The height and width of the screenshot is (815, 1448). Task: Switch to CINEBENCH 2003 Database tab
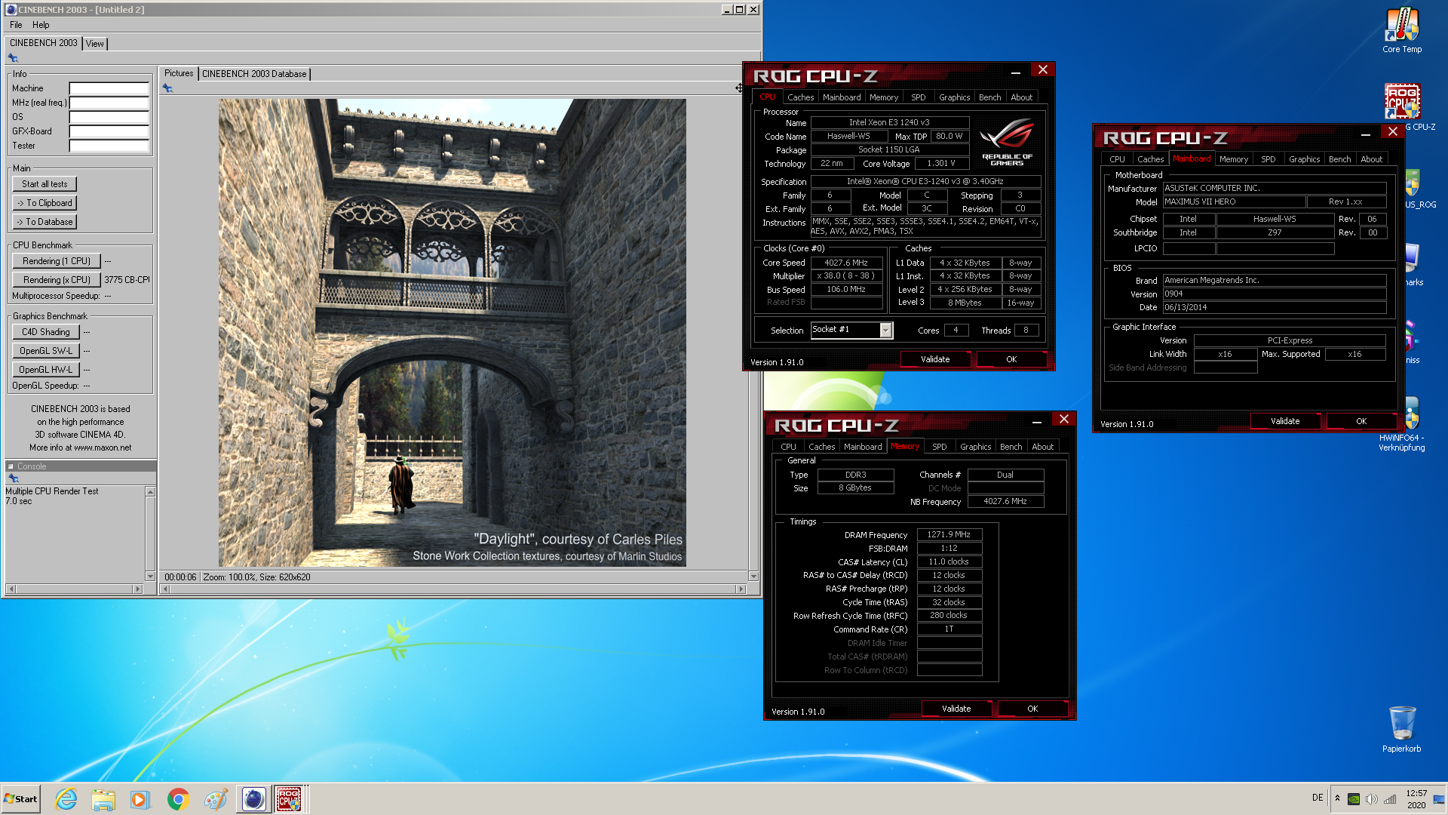coord(254,74)
